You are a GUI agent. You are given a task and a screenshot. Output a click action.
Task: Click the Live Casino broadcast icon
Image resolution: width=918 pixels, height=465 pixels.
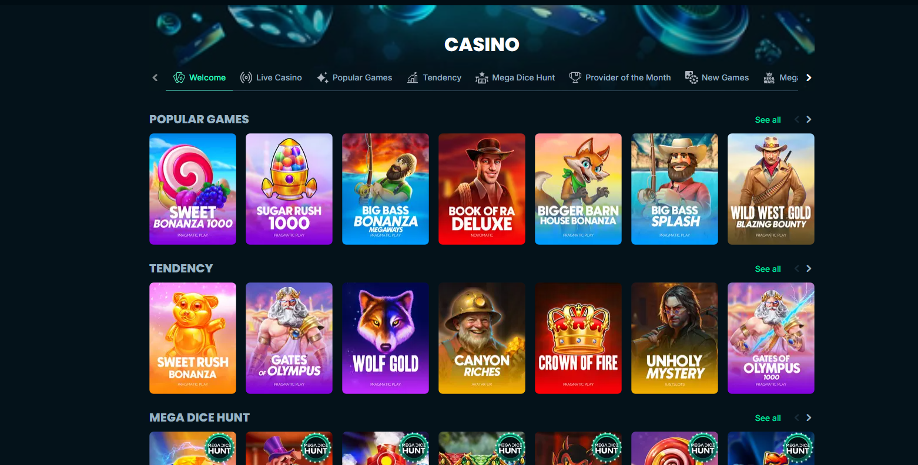click(x=246, y=77)
